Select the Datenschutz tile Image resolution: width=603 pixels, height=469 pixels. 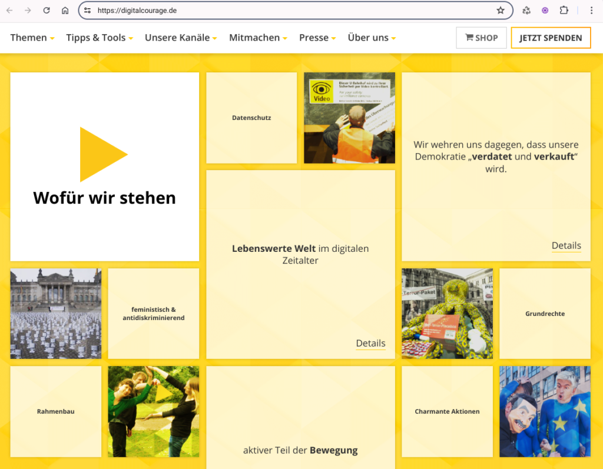(x=251, y=118)
